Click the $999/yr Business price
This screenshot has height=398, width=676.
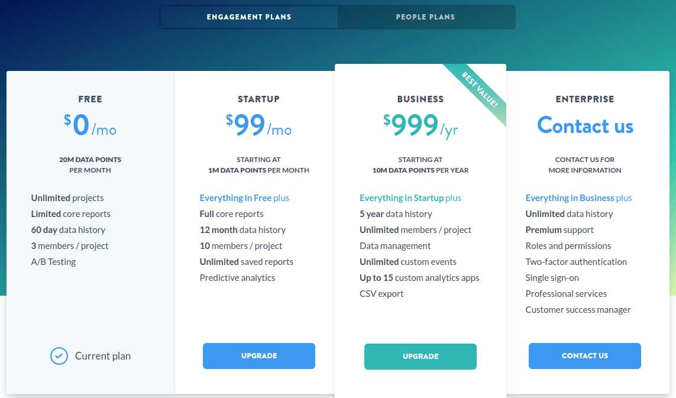pos(421,125)
